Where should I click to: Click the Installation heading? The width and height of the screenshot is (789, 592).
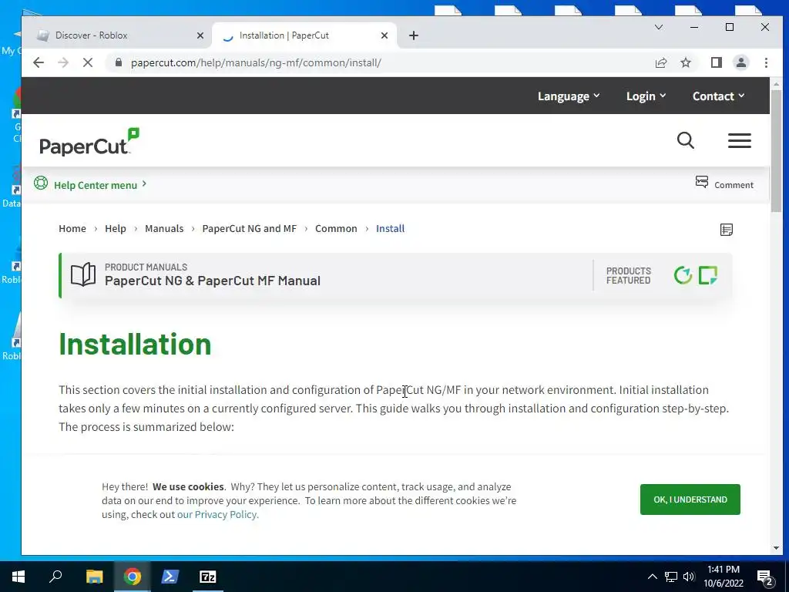point(135,345)
